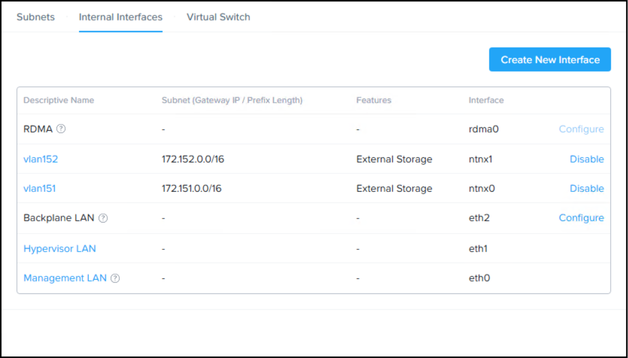Click the External Storage feature for vlan151
Image resolution: width=628 pixels, height=358 pixels.
(x=394, y=188)
